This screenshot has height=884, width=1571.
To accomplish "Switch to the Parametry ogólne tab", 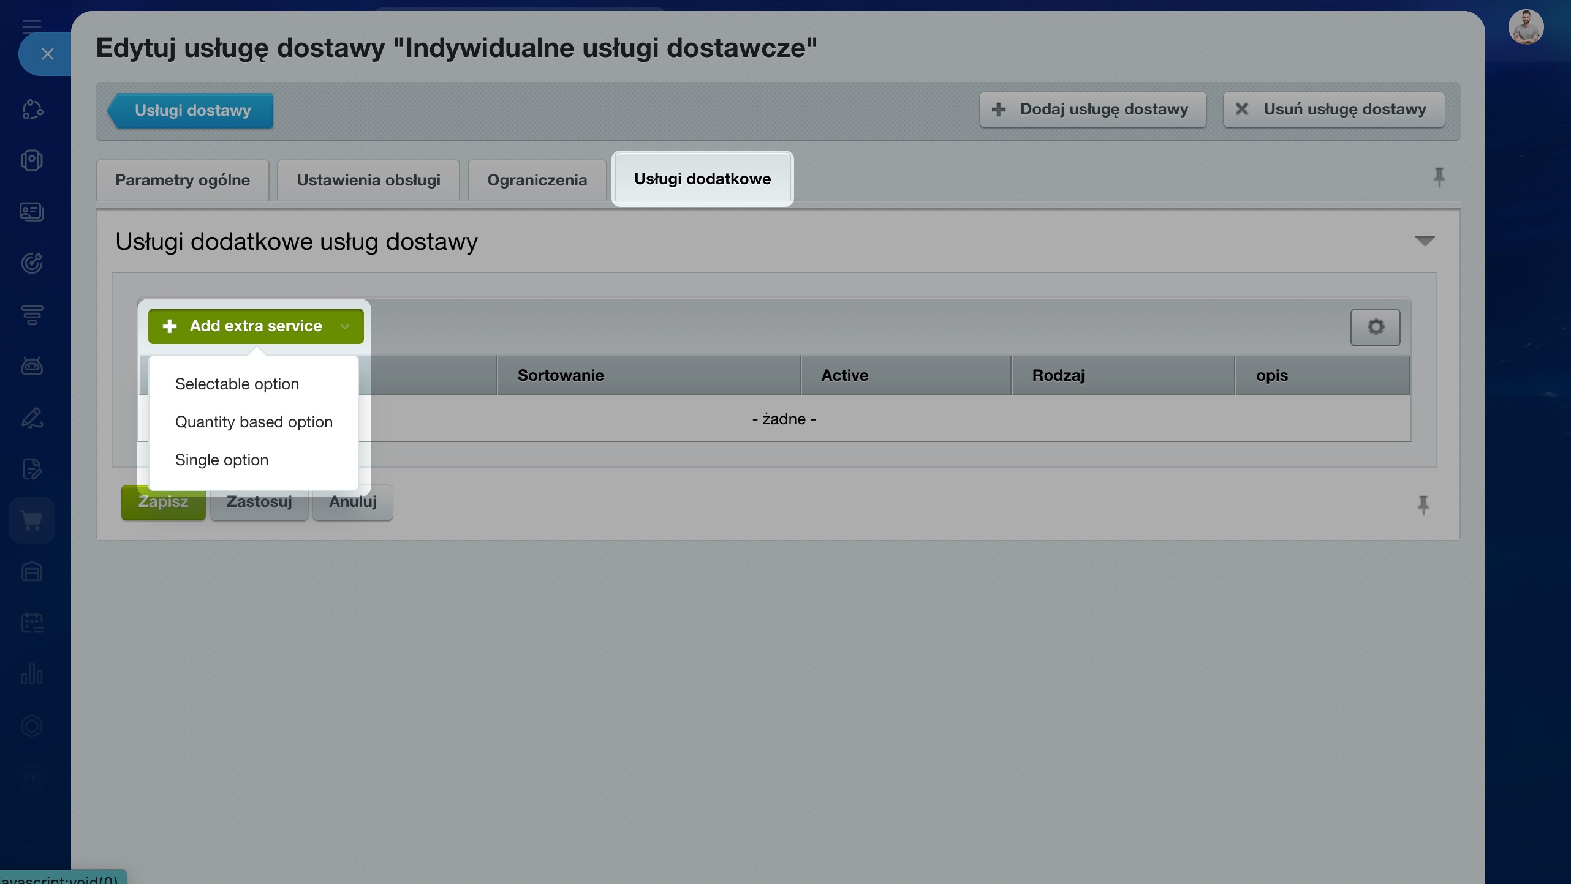I will (x=183, y=180).
